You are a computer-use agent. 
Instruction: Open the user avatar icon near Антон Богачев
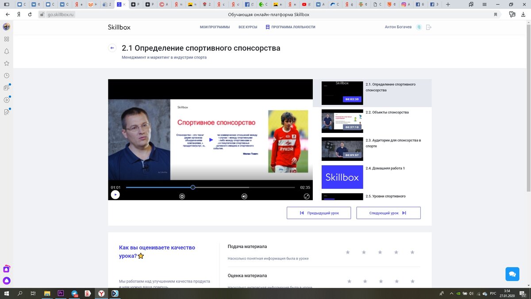[x=419, y=27]
